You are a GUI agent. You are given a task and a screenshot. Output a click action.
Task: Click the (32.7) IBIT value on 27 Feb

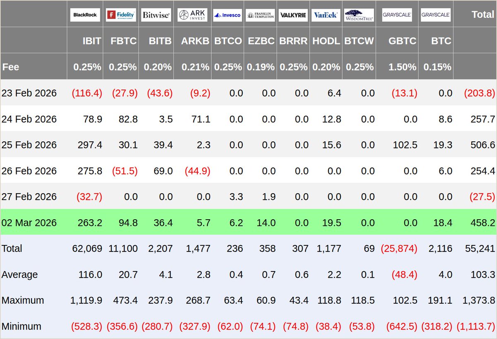(x=89, y=196)
